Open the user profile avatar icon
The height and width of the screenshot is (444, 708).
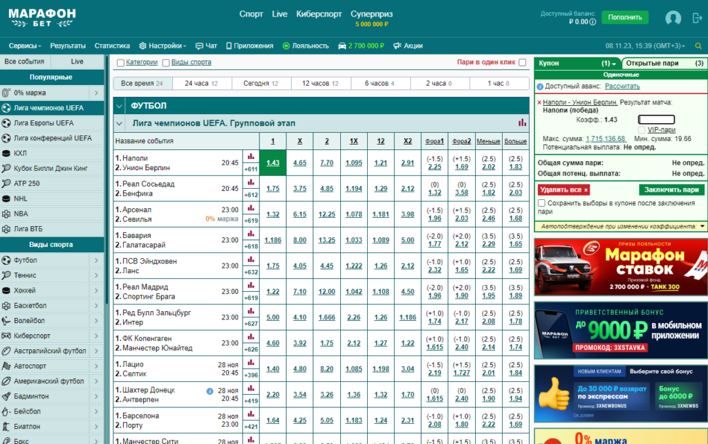tap(673, 18)
